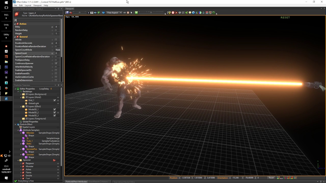Click the light bulb icon in viewport toolbar
Screen dimensions: 326x183
[x=190, y=13]
